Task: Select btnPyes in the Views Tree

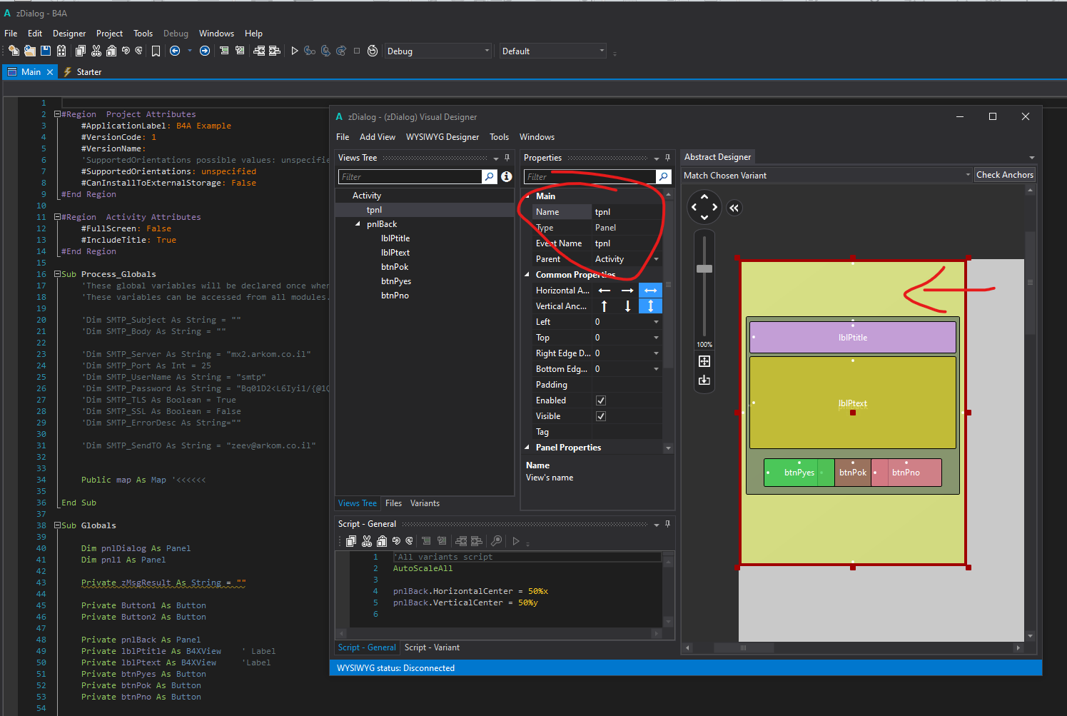Action: point(395,281)
